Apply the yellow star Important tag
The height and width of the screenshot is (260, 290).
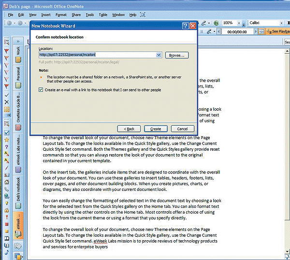(x=6, y=140)
